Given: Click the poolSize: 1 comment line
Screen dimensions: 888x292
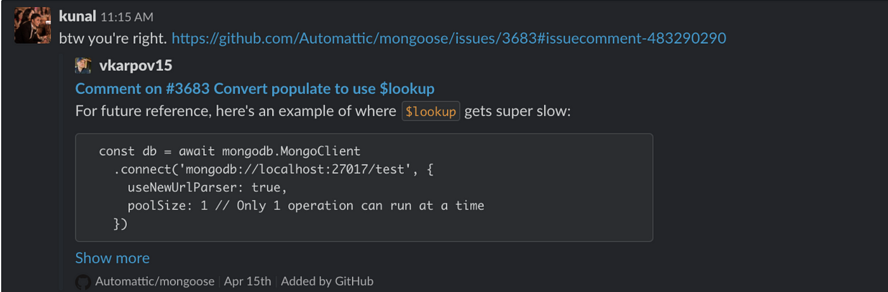Looking at the screenshot, I should pyautogui.click(x=306, y=205).
